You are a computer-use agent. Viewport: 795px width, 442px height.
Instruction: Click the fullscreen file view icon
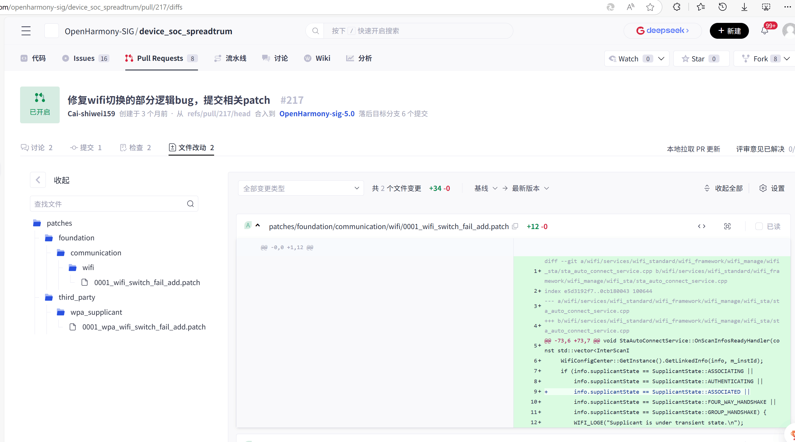point(727,226)
